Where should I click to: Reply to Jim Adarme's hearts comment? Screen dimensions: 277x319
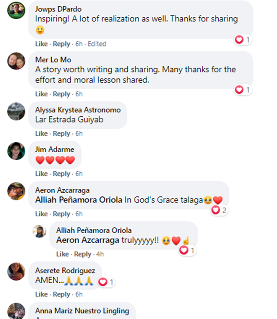point(61,174)
